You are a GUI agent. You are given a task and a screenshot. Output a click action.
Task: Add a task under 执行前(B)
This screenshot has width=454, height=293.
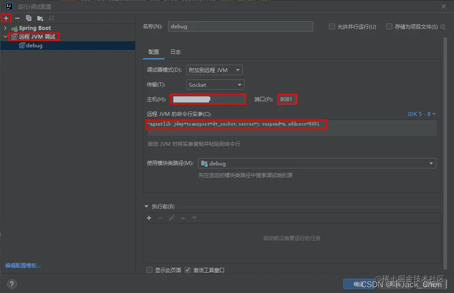point(149,217)
